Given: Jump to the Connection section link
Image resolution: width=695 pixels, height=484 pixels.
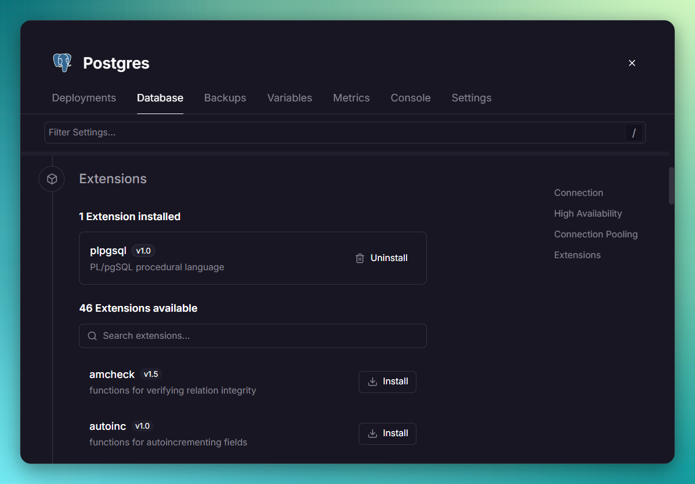Looking at the screenshot, I should point(578,193).
